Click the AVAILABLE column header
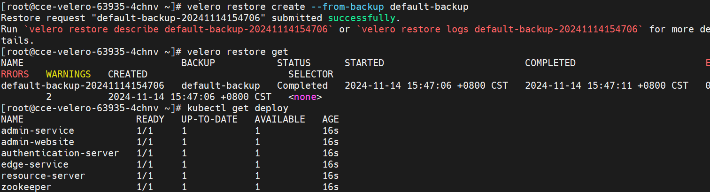 [x=280, y=120]
